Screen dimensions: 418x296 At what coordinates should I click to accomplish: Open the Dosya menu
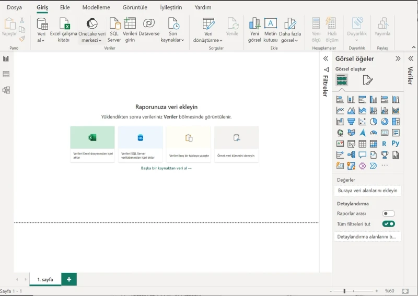pos(15,7)
